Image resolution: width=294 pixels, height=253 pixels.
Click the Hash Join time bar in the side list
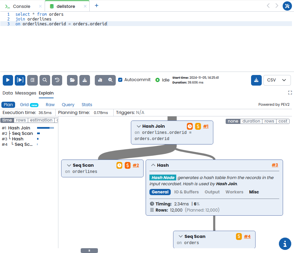[46, 128]
